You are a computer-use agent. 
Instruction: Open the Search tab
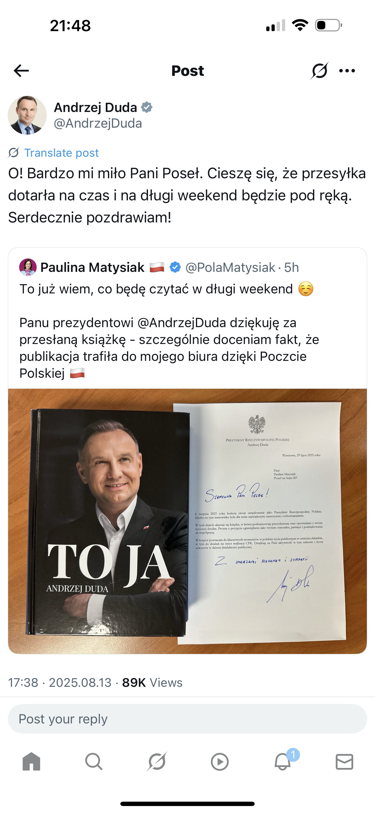tap(94, 762)
